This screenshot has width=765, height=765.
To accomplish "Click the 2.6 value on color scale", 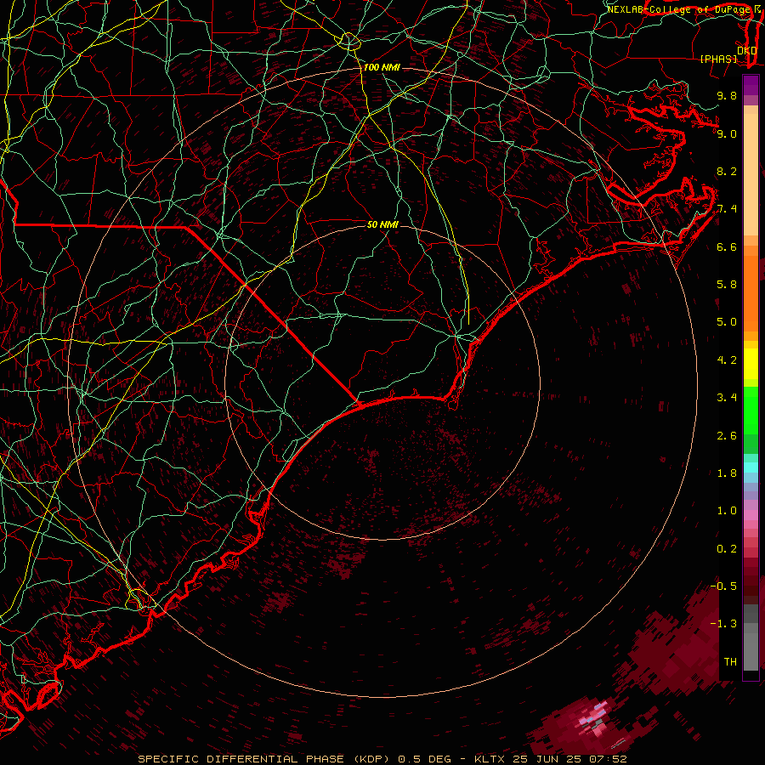I will pyautogui.click(x=727, y=436).
